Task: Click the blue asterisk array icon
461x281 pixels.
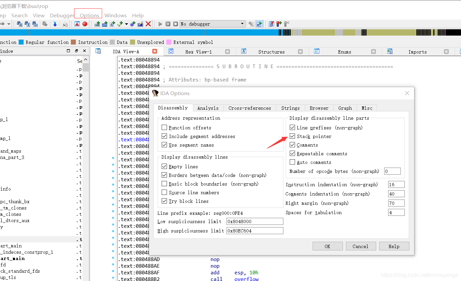Action: 133,24
